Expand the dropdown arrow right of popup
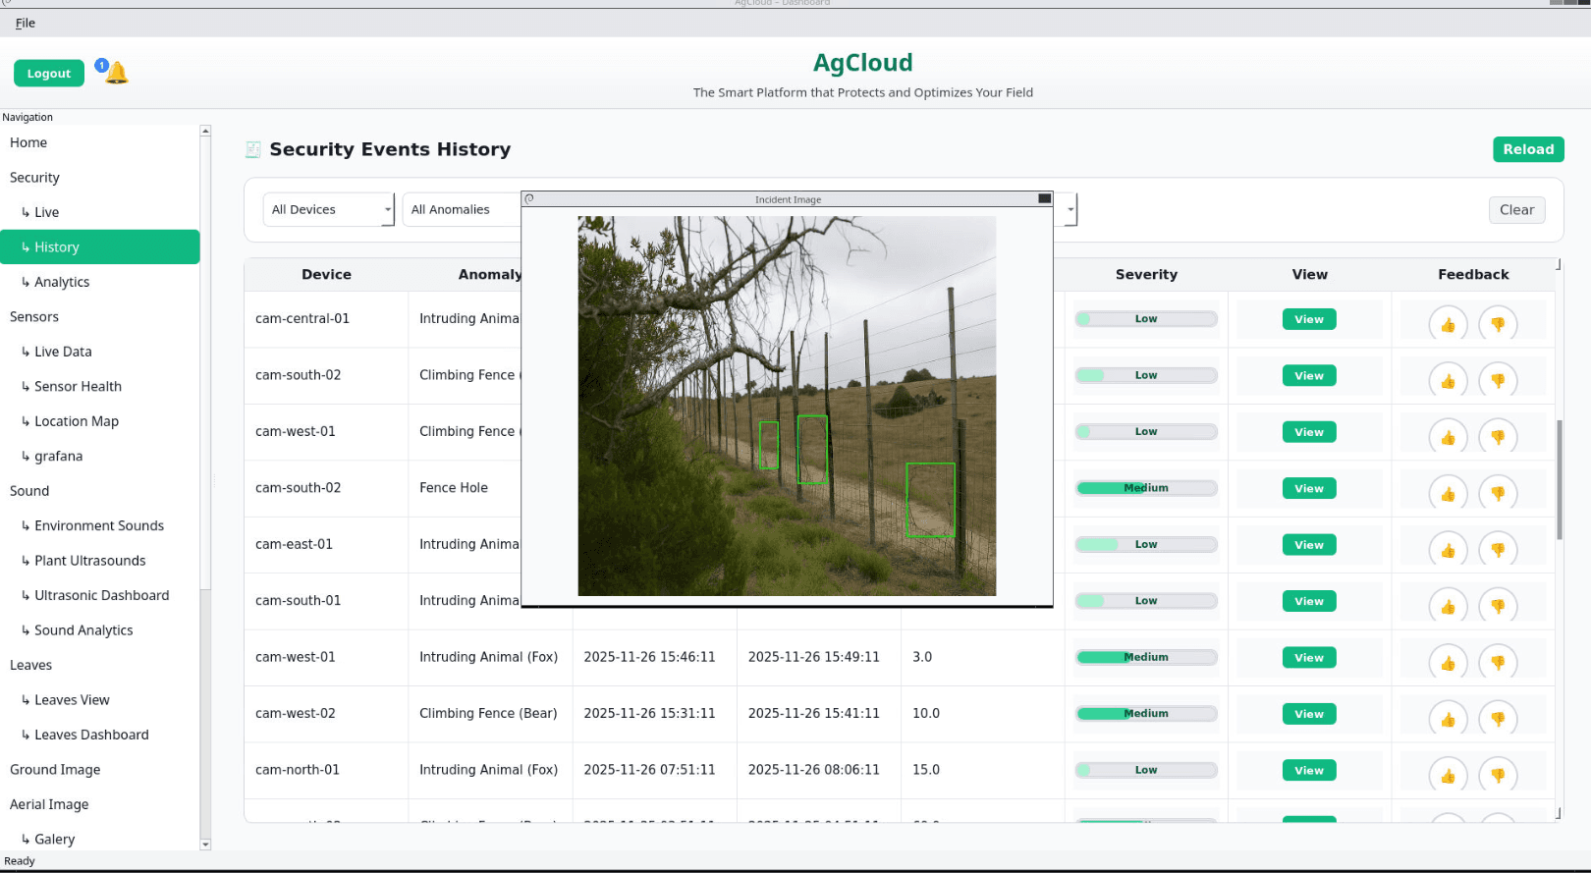The height and width of the screenshot is (873, 1591). click(1070, 209)
